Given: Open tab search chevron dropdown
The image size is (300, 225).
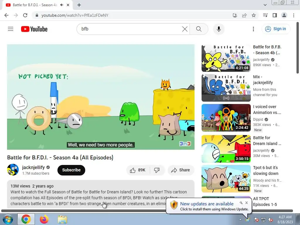Looking at the screenshot, I should click(265, 5).
